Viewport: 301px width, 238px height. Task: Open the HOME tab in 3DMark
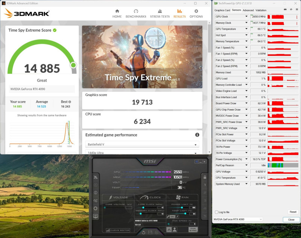point(117,14)
